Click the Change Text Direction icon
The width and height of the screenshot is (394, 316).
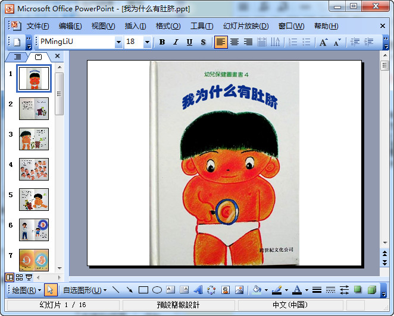[275, 42]
